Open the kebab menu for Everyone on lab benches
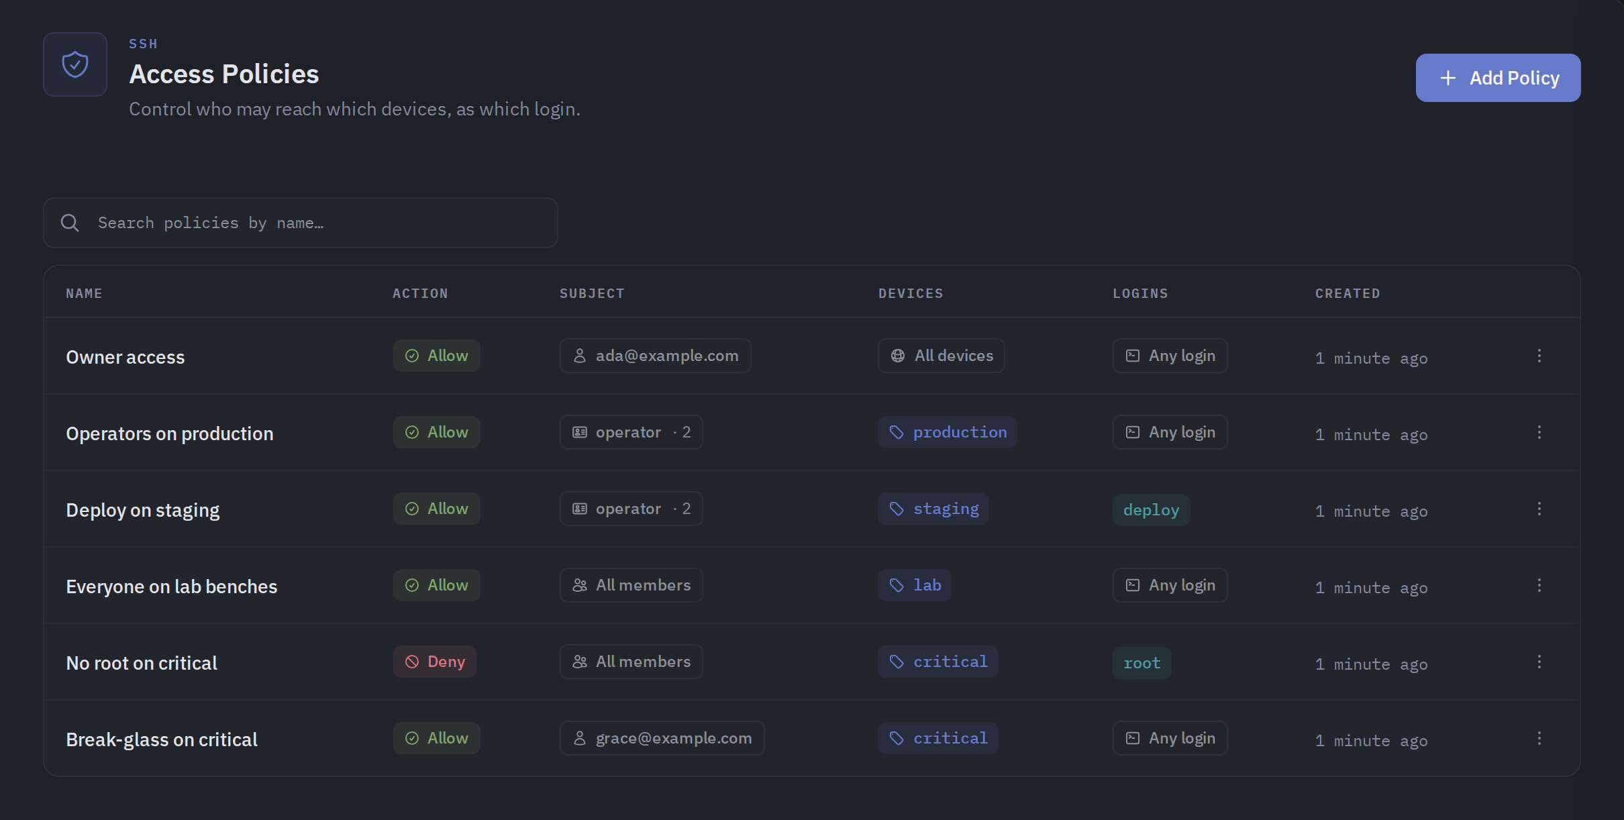The image size is (1624, 820). [1539, 585]
